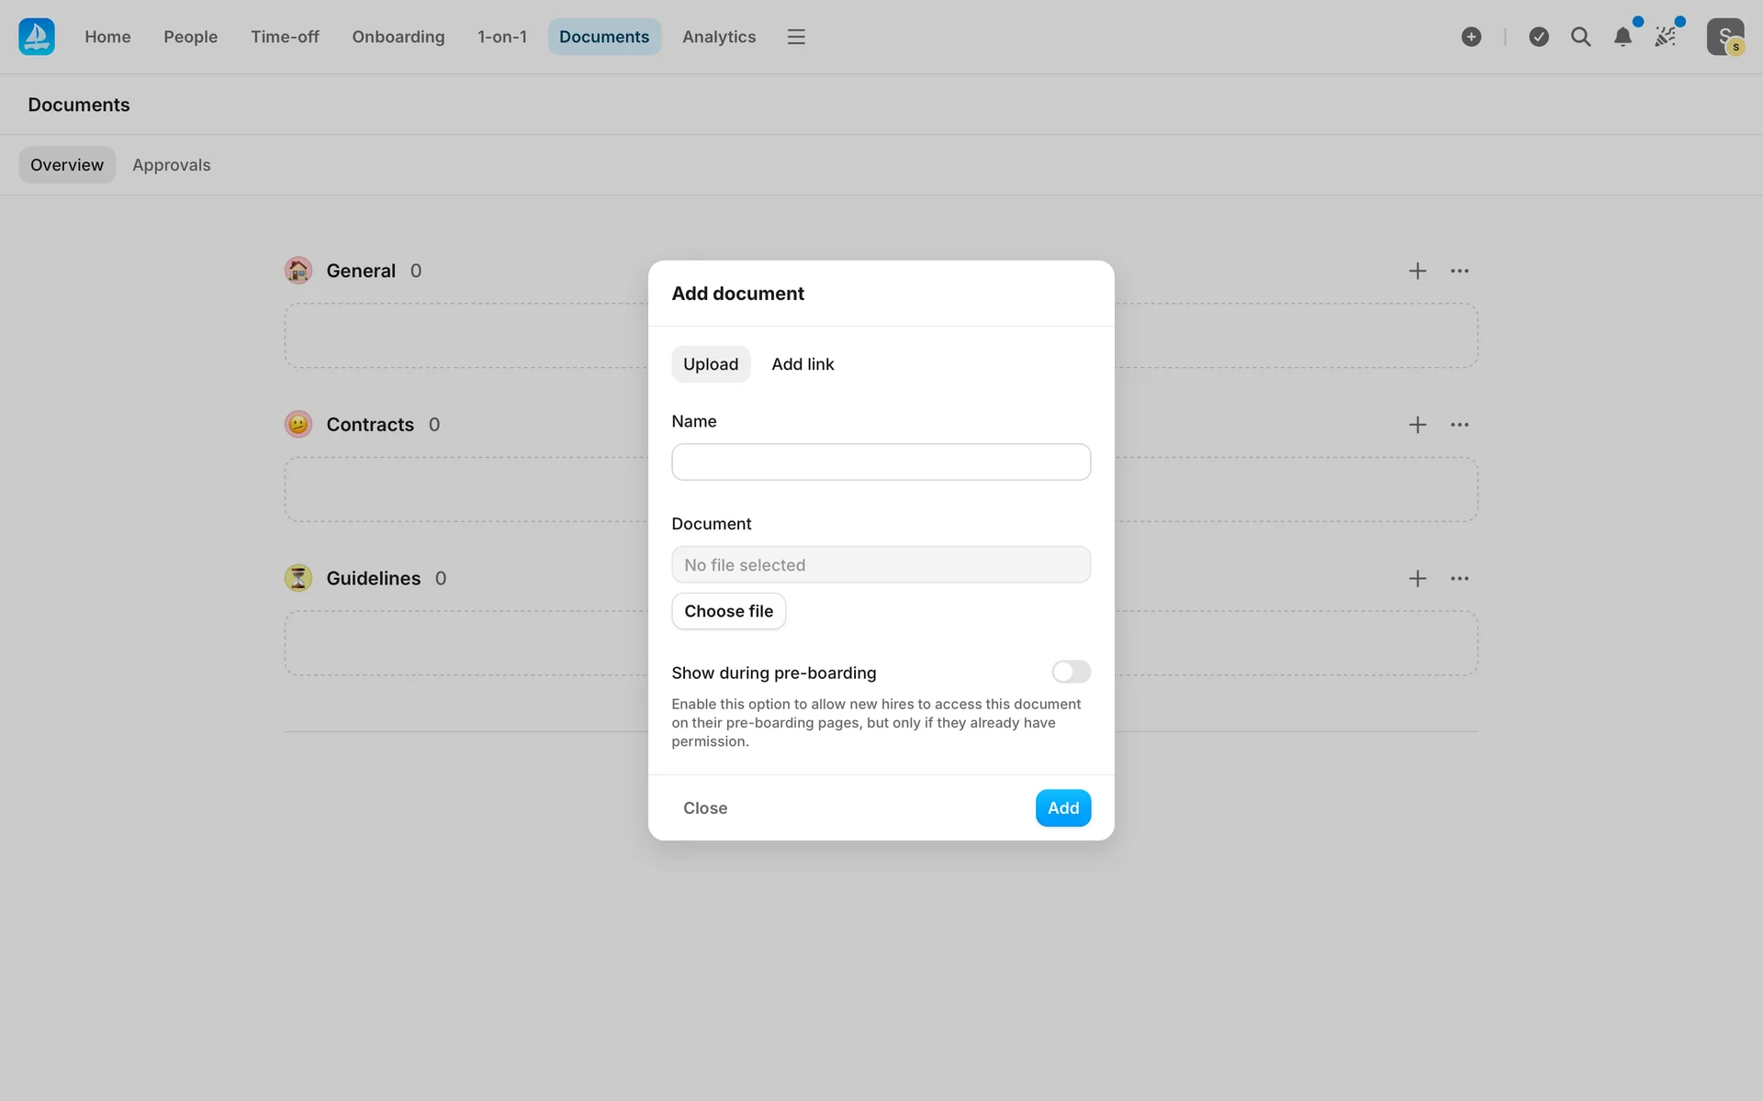Screen dimensions: 1763x1101
Task: Open General three-dot options menu
Action: point(1459,271)
